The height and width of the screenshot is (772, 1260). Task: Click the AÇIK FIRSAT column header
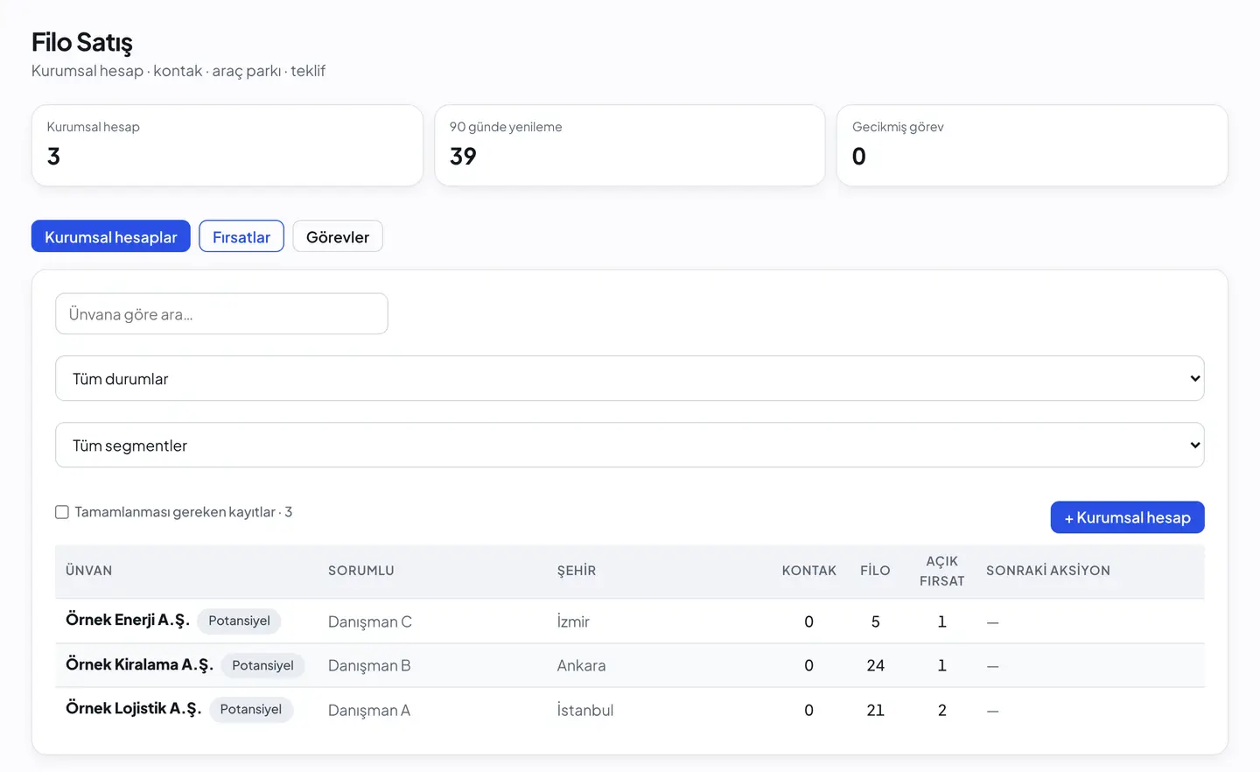942,571
